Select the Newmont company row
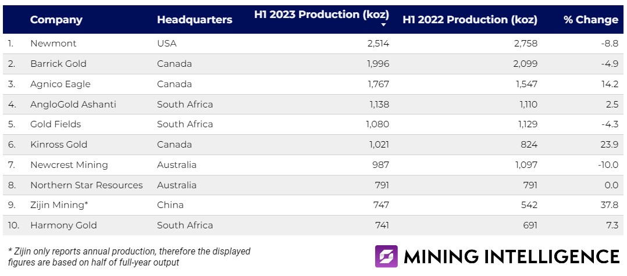This screenshot has width=627, height=276. [x=54, y=44]
